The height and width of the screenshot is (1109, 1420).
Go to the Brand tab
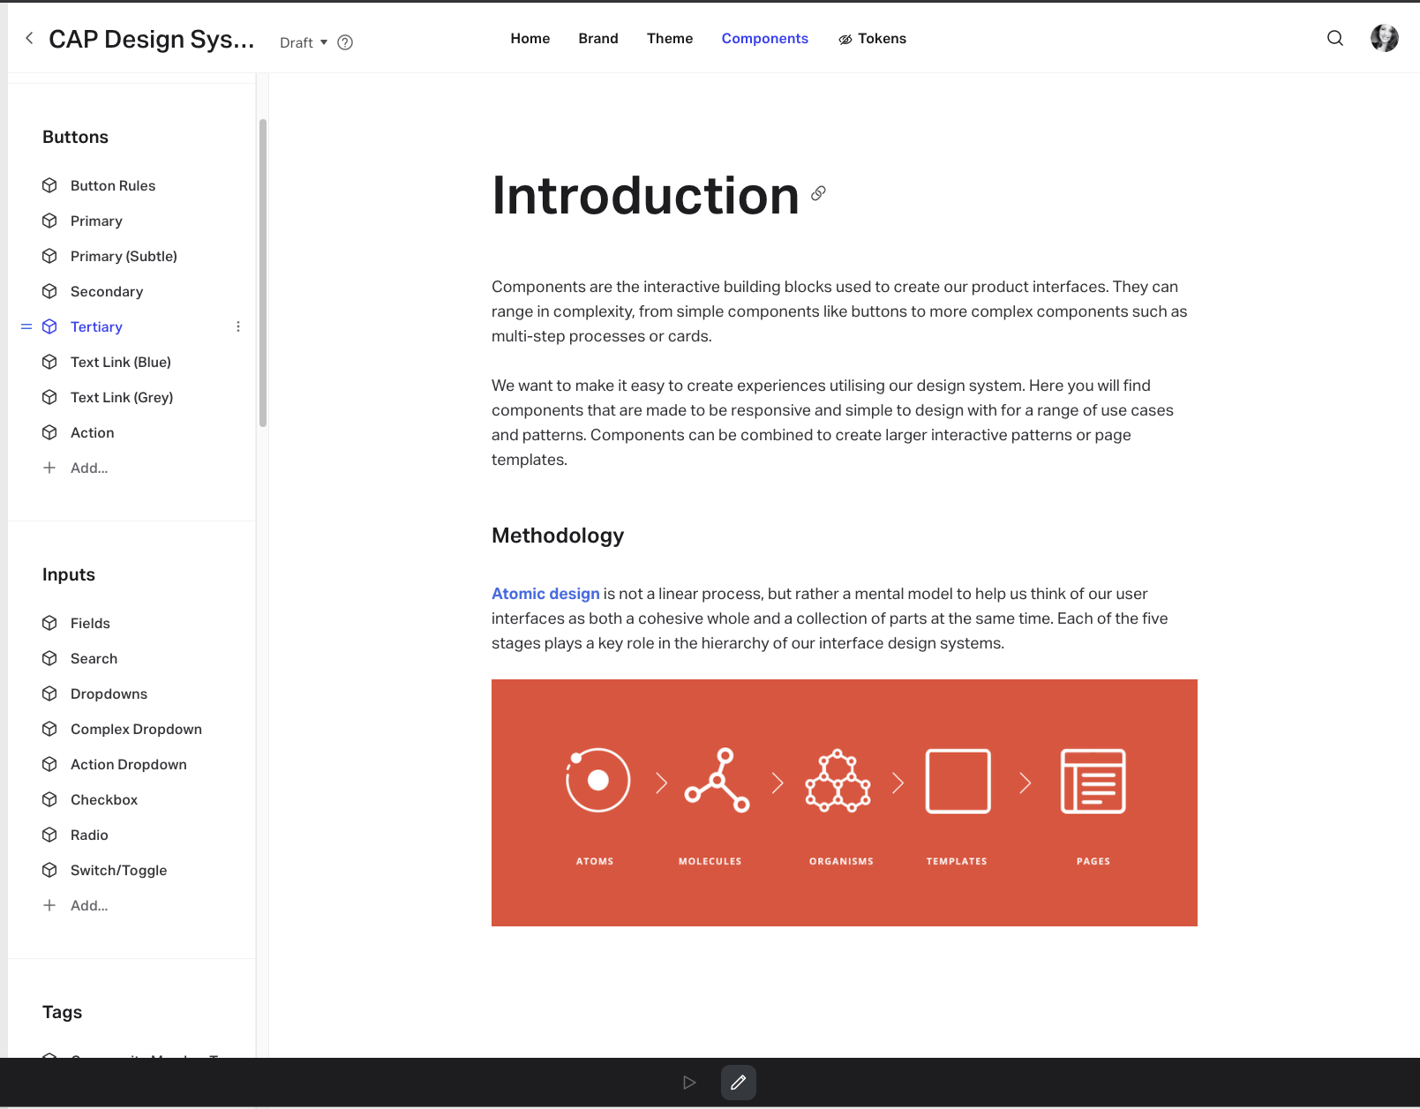tap(598, 39)
